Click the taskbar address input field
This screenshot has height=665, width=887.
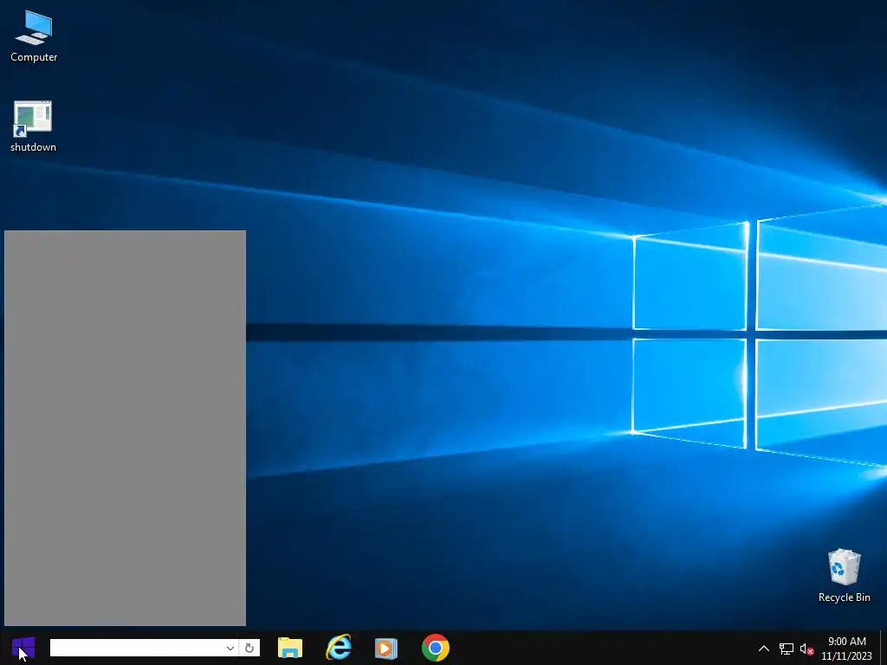138,648
